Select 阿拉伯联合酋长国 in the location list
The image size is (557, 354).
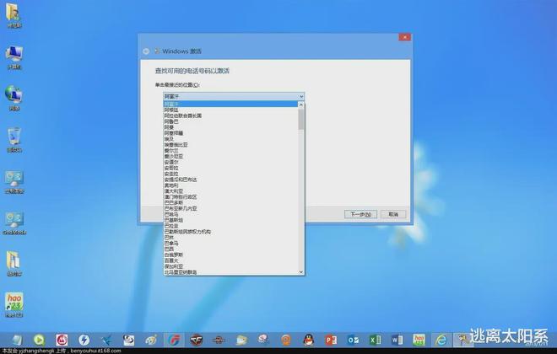click(x=230, y=115)
